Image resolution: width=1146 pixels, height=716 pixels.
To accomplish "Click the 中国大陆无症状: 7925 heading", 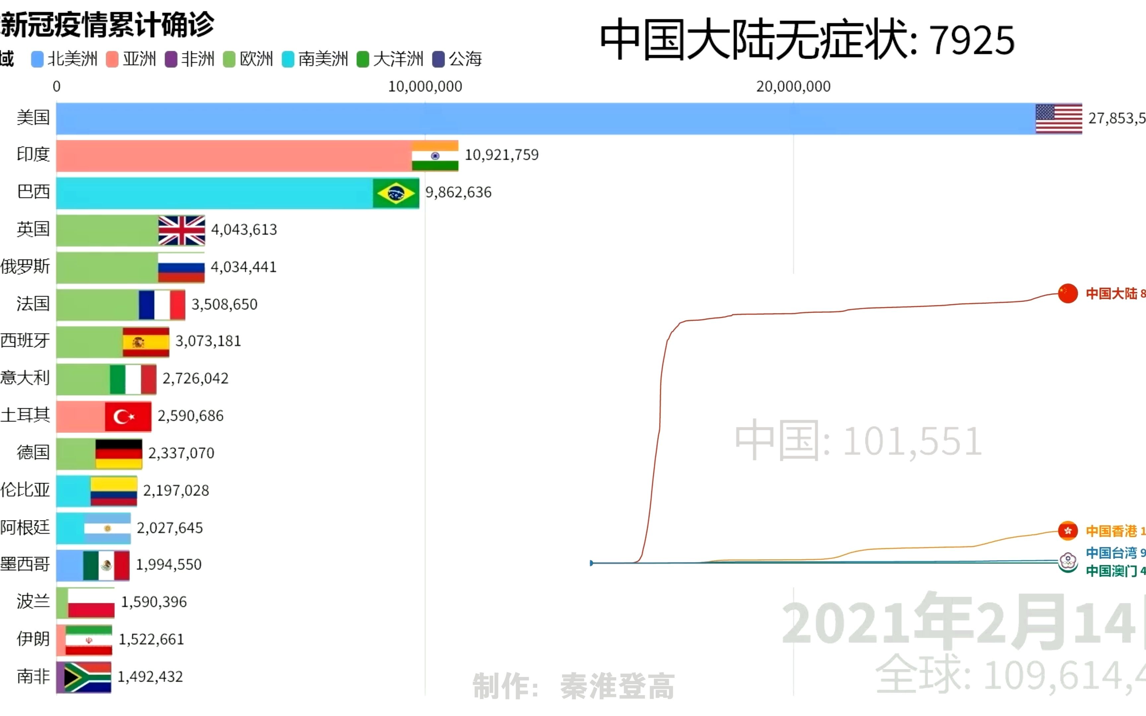I will [x=807, y=39].
